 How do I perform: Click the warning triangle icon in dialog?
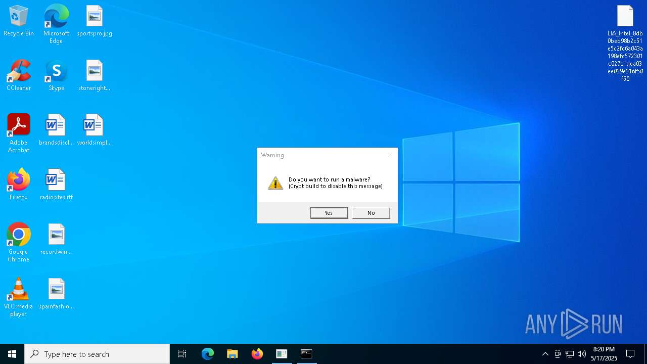pyautogui.click(x=275, y=183)
